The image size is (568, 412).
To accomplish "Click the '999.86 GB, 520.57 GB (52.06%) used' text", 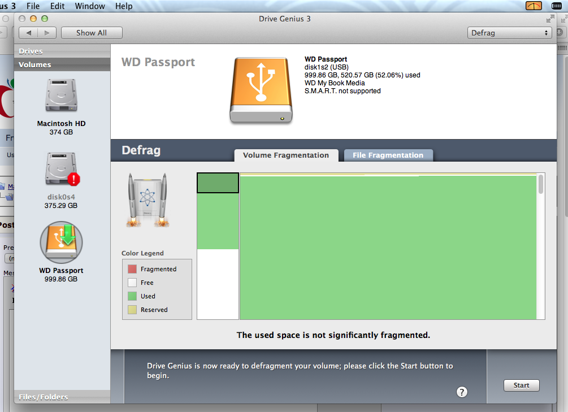I will point(362,75).
